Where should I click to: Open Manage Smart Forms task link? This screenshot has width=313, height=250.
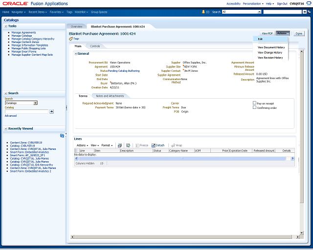coord(24,52)
